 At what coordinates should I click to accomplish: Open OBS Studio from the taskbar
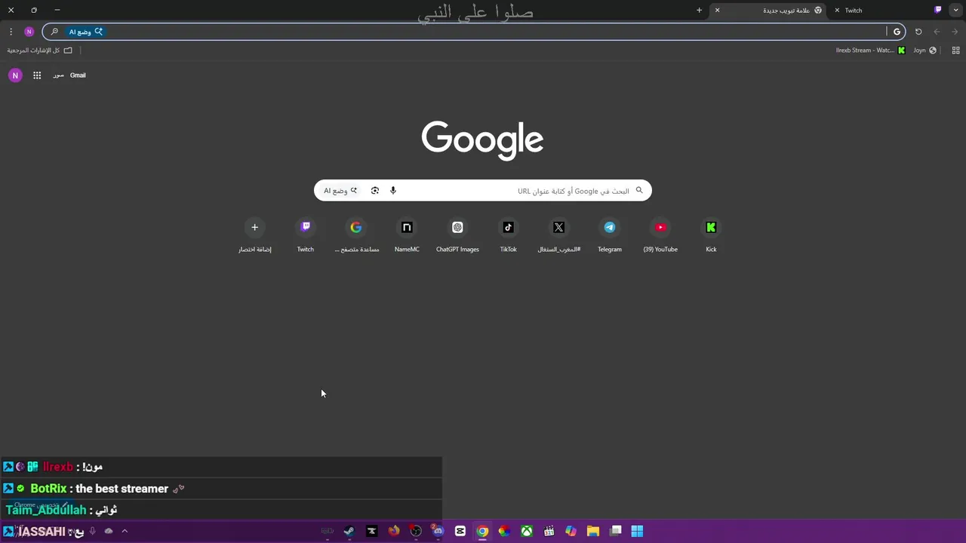tap(416, 531)
